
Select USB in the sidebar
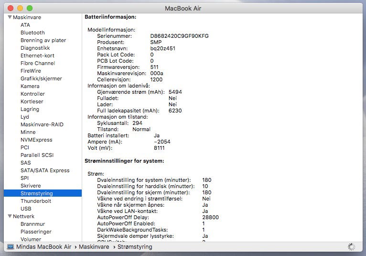(x=26, y=209)
